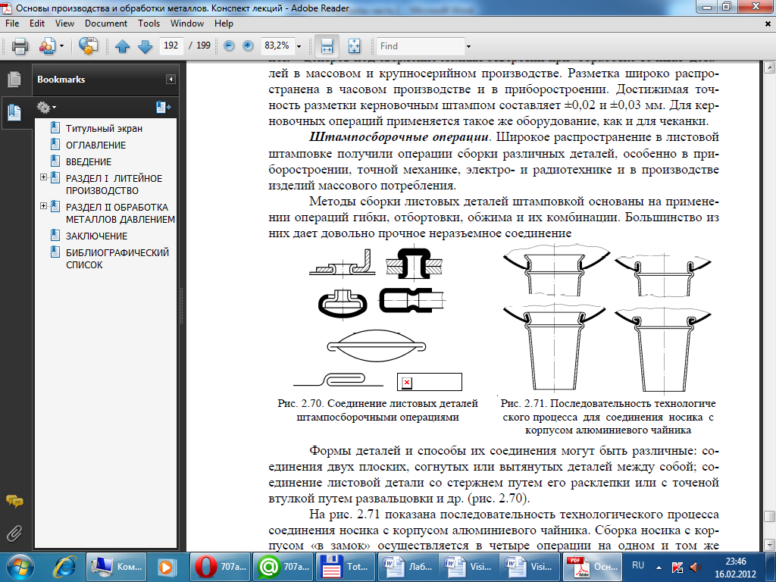This screenshot has height=582, width=776.
Task: Collapse the Bookmarks panel with the arrow button
Action: (x=171, y=79)
